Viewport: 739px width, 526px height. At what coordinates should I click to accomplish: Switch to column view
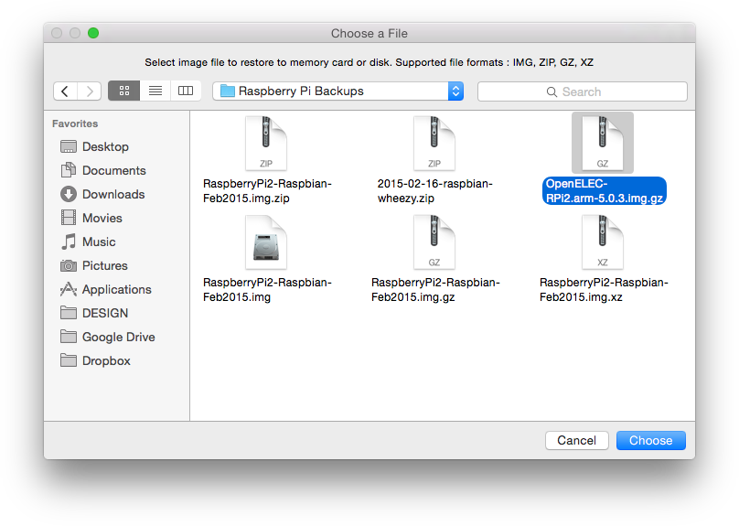(186, 91)
